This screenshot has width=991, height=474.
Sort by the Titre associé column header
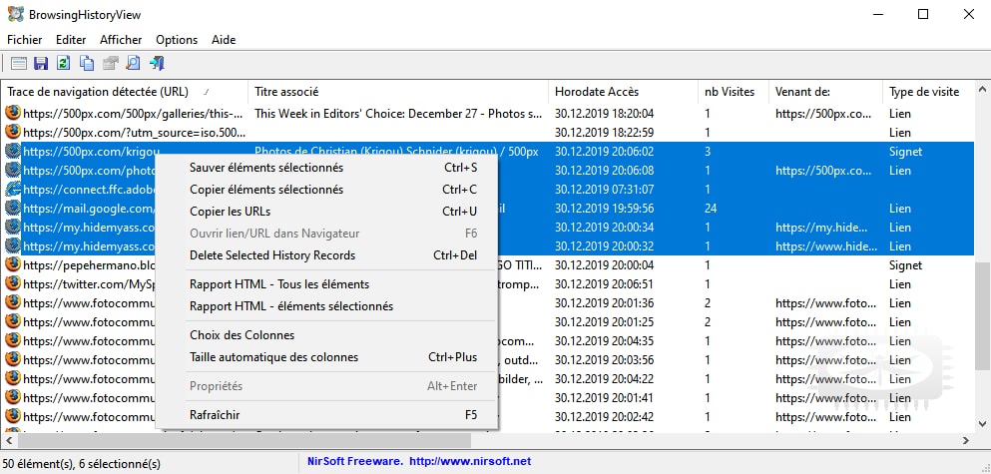[x=398, y=92]
